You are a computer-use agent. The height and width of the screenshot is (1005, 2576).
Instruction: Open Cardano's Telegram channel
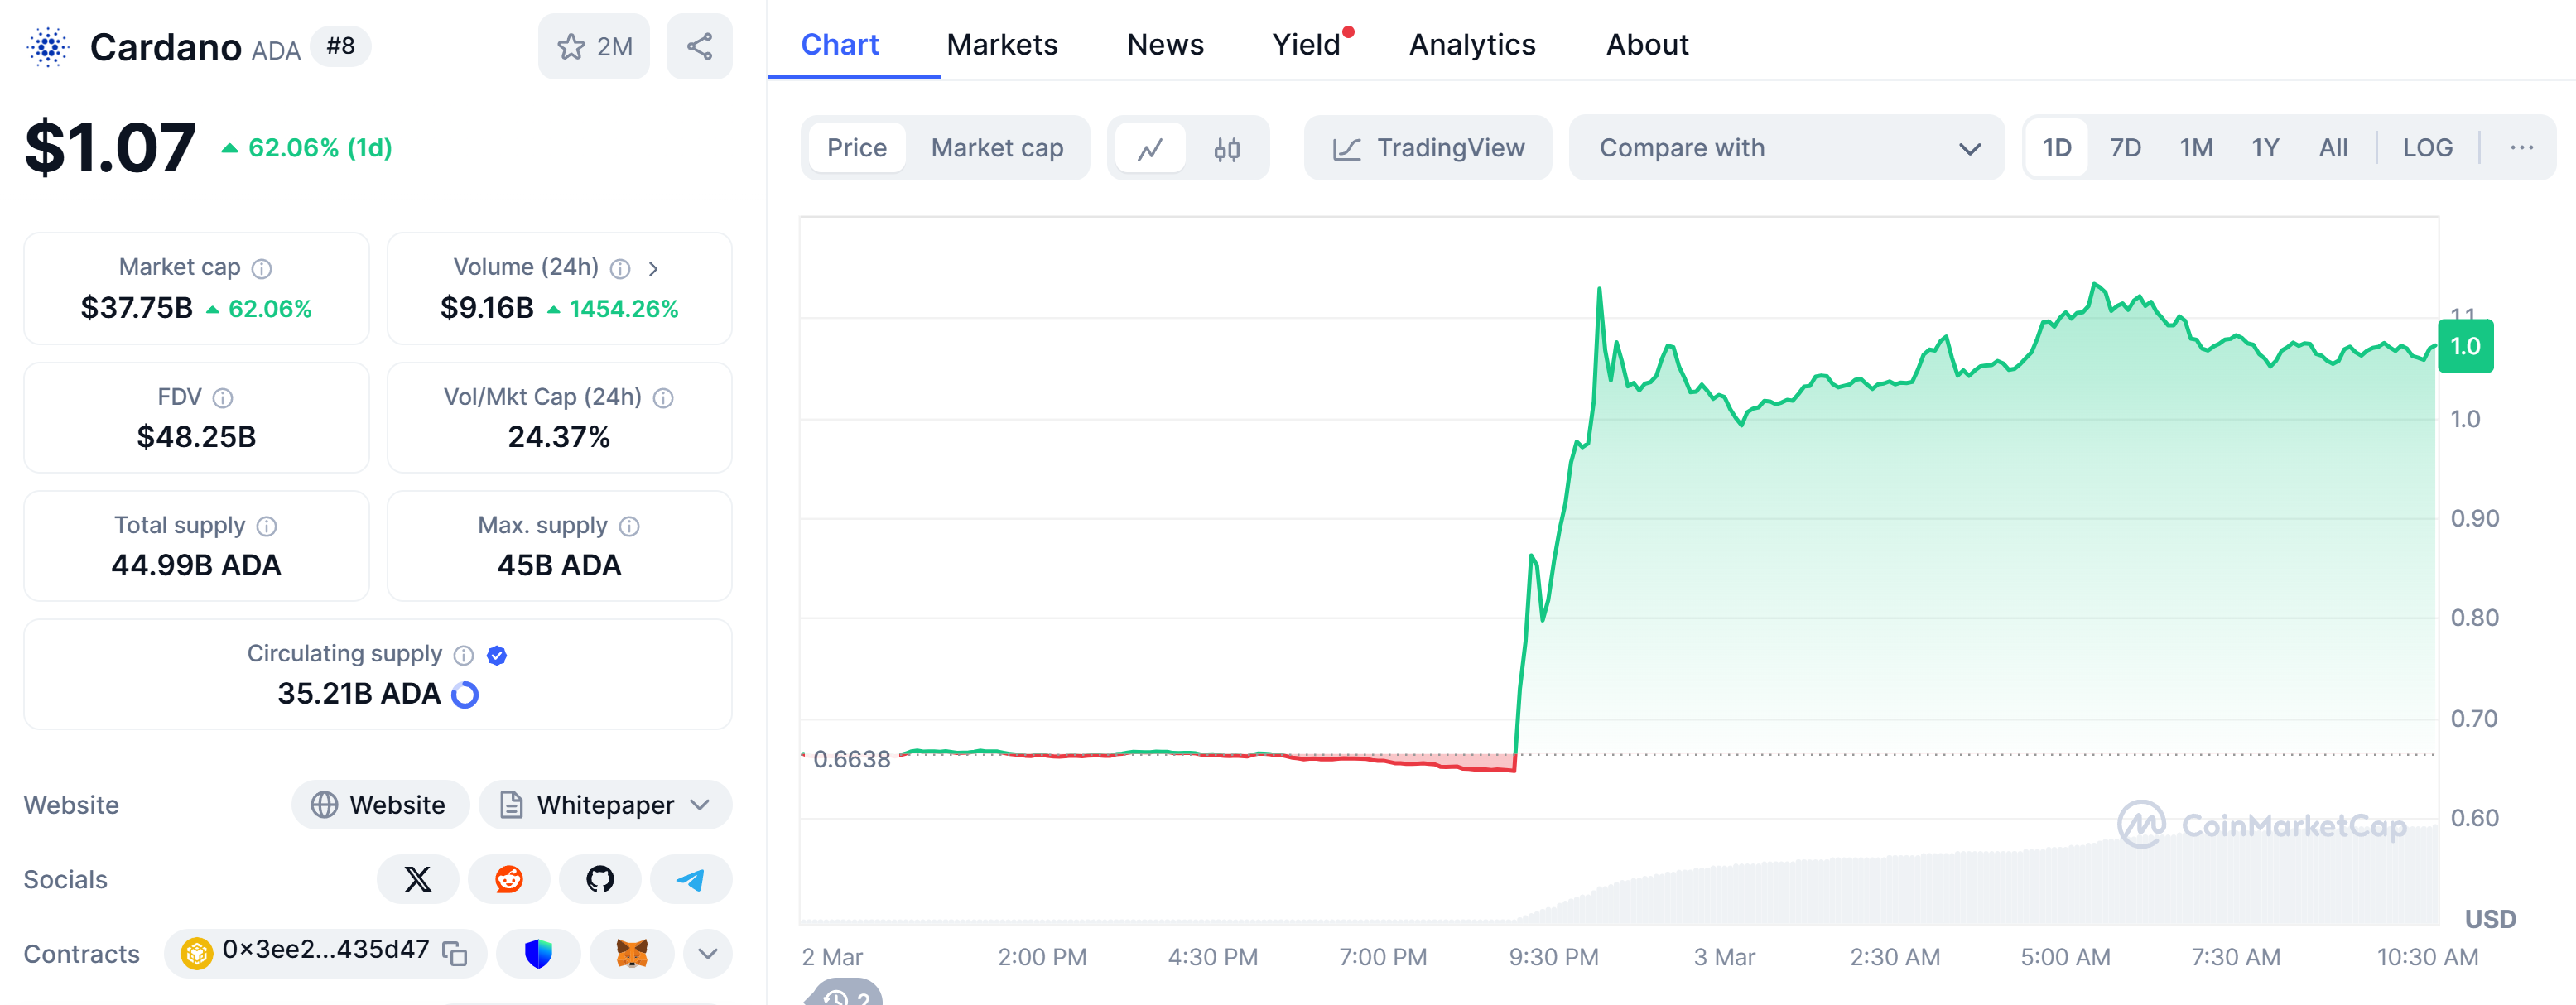click(x=691, y=879)
